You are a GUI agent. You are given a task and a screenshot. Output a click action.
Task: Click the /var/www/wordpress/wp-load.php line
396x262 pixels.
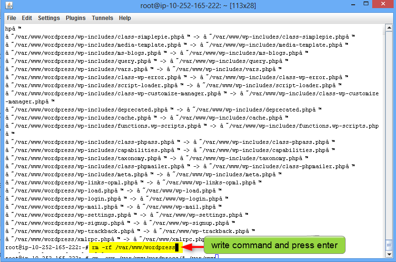tap(113, 191)
